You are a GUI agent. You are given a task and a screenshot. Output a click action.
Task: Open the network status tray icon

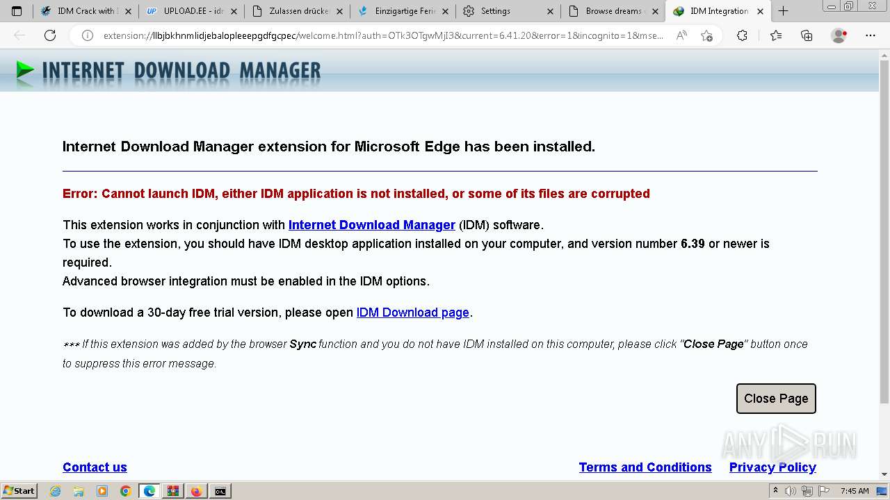coord(807,491)
